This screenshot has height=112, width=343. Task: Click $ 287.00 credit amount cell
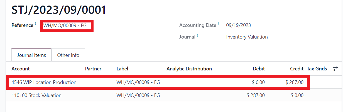[295, 82]
